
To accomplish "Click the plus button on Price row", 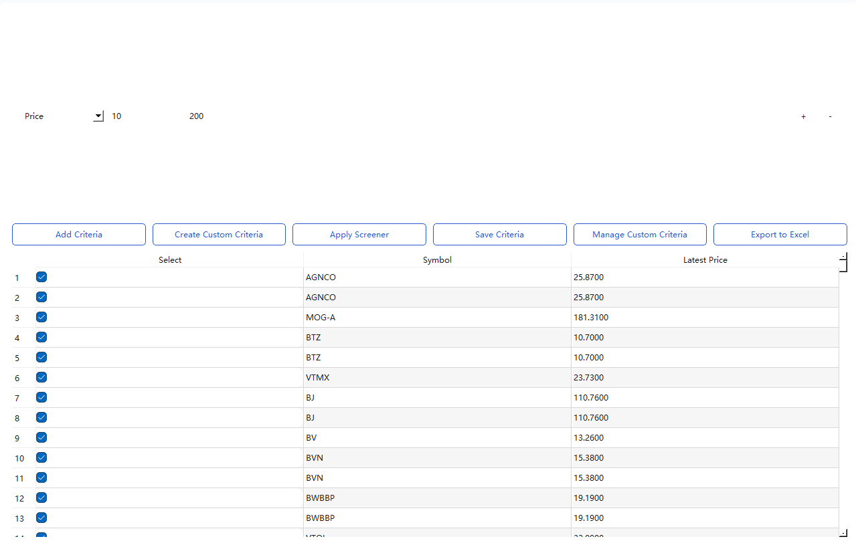I will [803, 116].
